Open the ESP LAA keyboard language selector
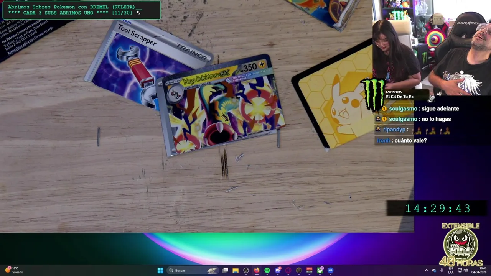Image resolution: width=491 pixels, height=276 pixels. 451,270
